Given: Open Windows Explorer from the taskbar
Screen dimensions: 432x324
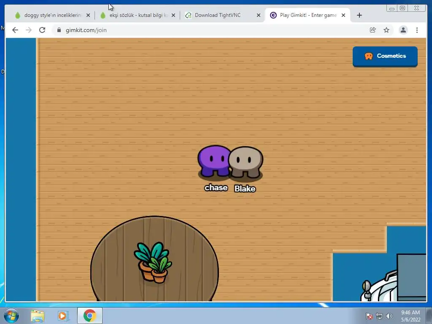Looking at the screenshot, I should pos(38,316).
